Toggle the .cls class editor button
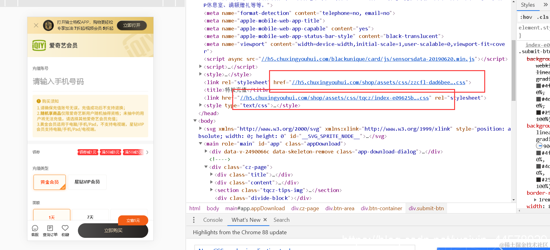This screenshot has height=250, width=550. coord(542,17)
